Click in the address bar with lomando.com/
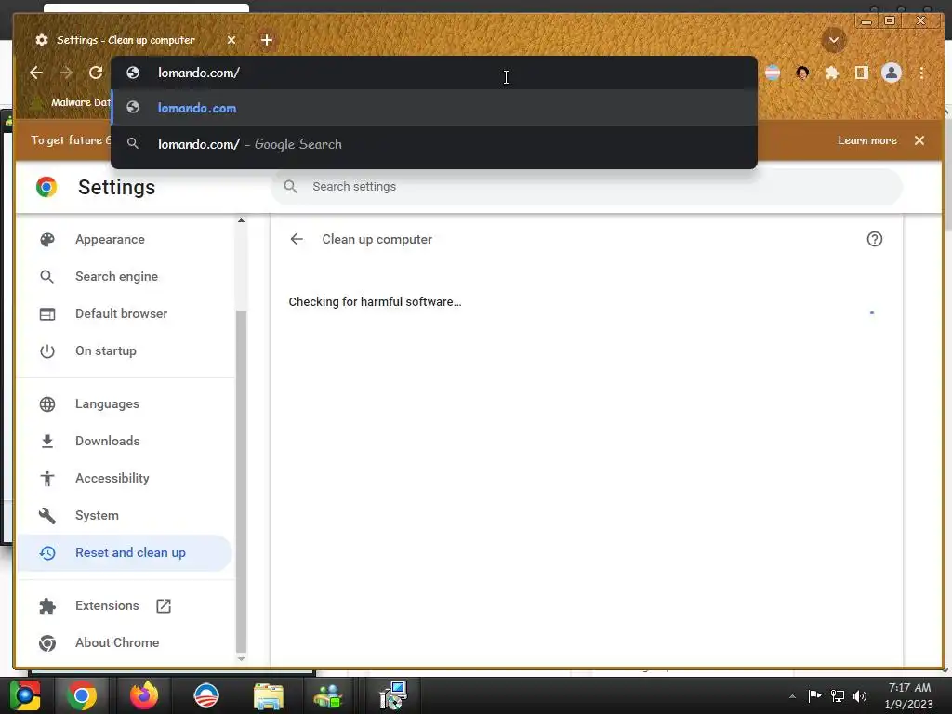 (x=434, y=73)
